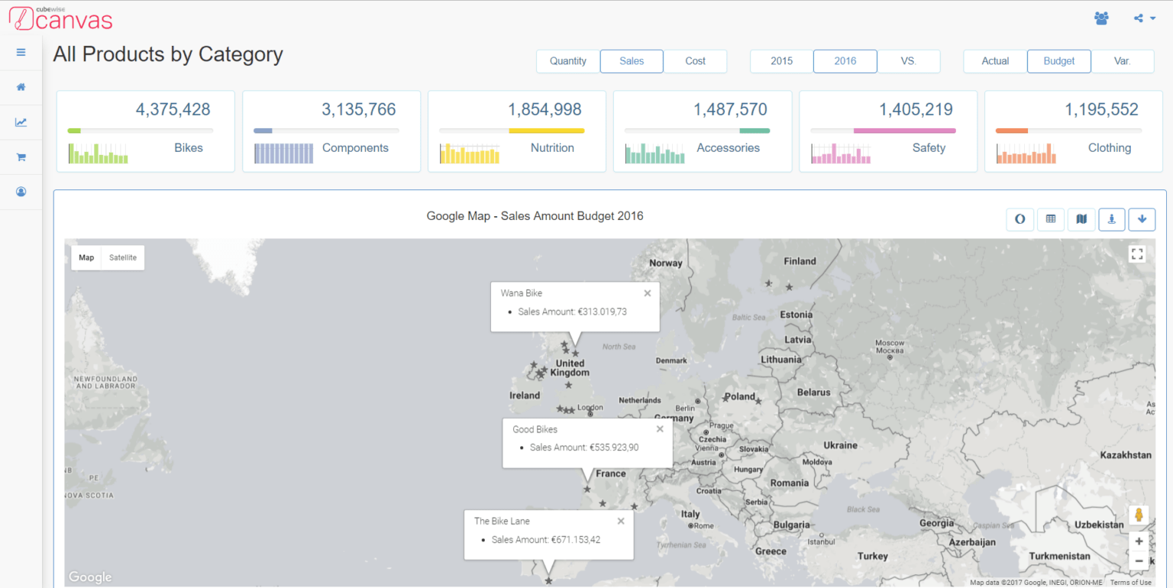The image size is (1173, 588).
Task: Select the Cost measure toggle
Action: pos(695,61)
